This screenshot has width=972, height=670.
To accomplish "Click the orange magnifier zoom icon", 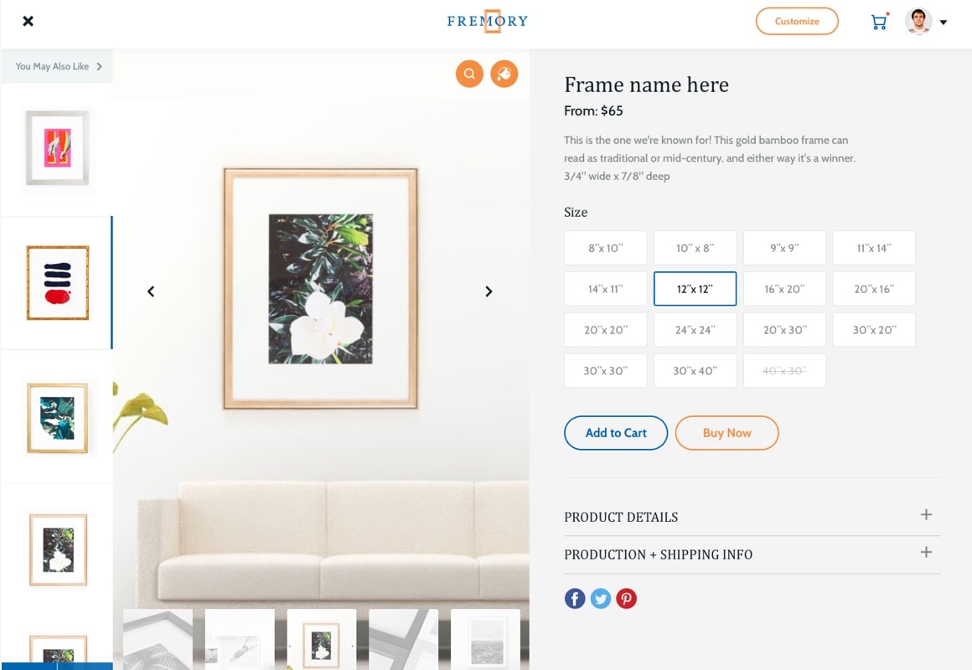I will click(469, 74).
